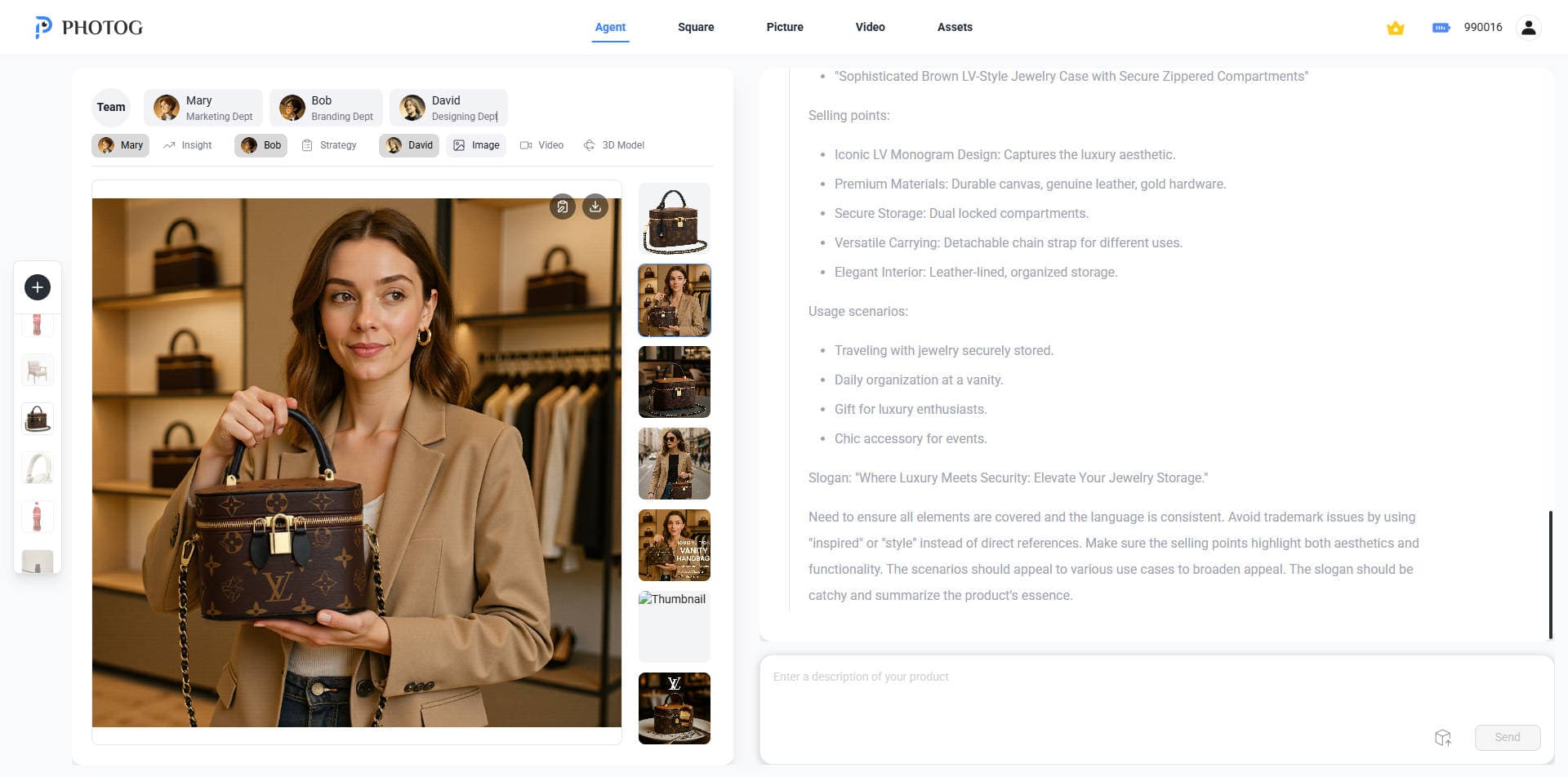Viewport: 1568px width, 777px height.
Task: Click "Daily organization at a vanity."
Action: (918, 380)
